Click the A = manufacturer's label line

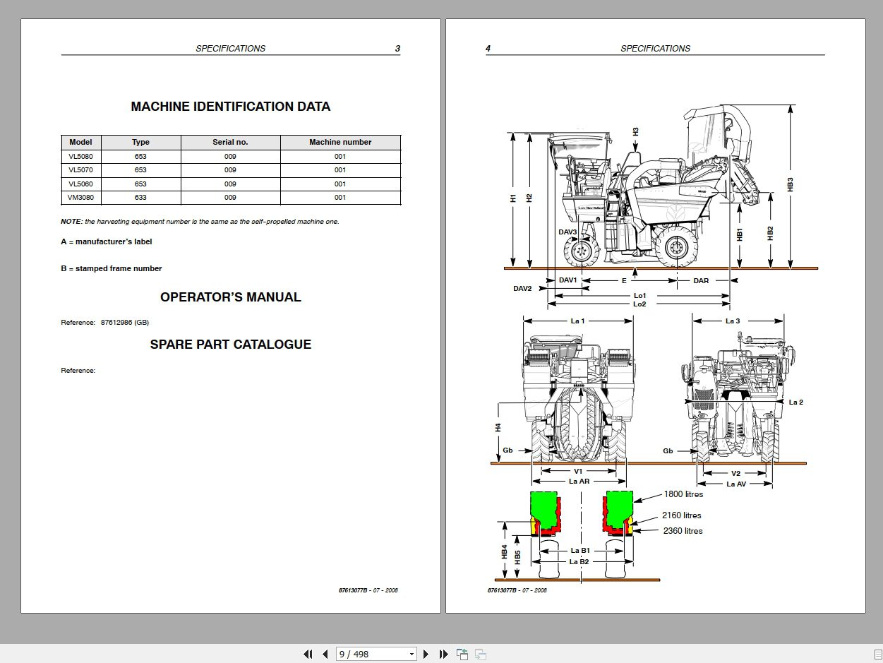click(107, 241)
